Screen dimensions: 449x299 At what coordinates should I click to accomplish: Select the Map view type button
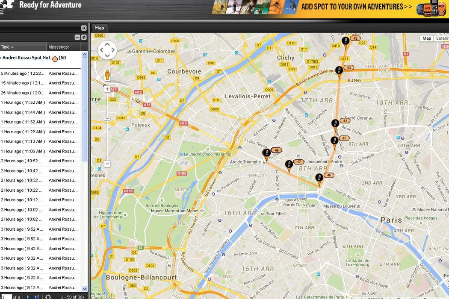[x=426, y=38]
